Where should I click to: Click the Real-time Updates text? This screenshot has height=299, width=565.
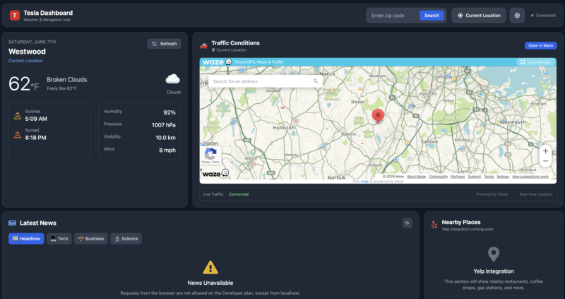coord(536,194)
